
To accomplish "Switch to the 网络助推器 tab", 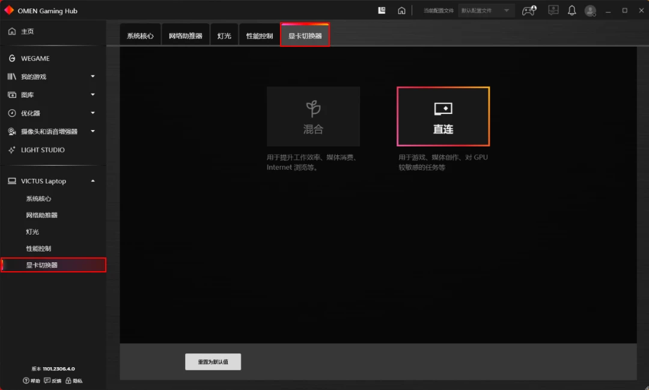I will pyautogui.click(x=186, y=35).
